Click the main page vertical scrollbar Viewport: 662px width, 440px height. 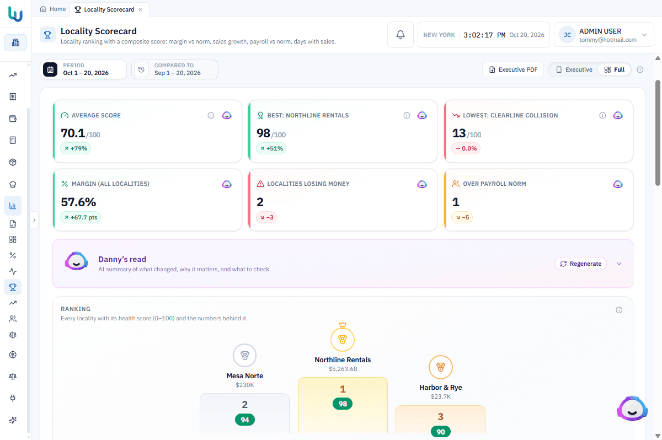pyautogui.click(x=658, y=132)
